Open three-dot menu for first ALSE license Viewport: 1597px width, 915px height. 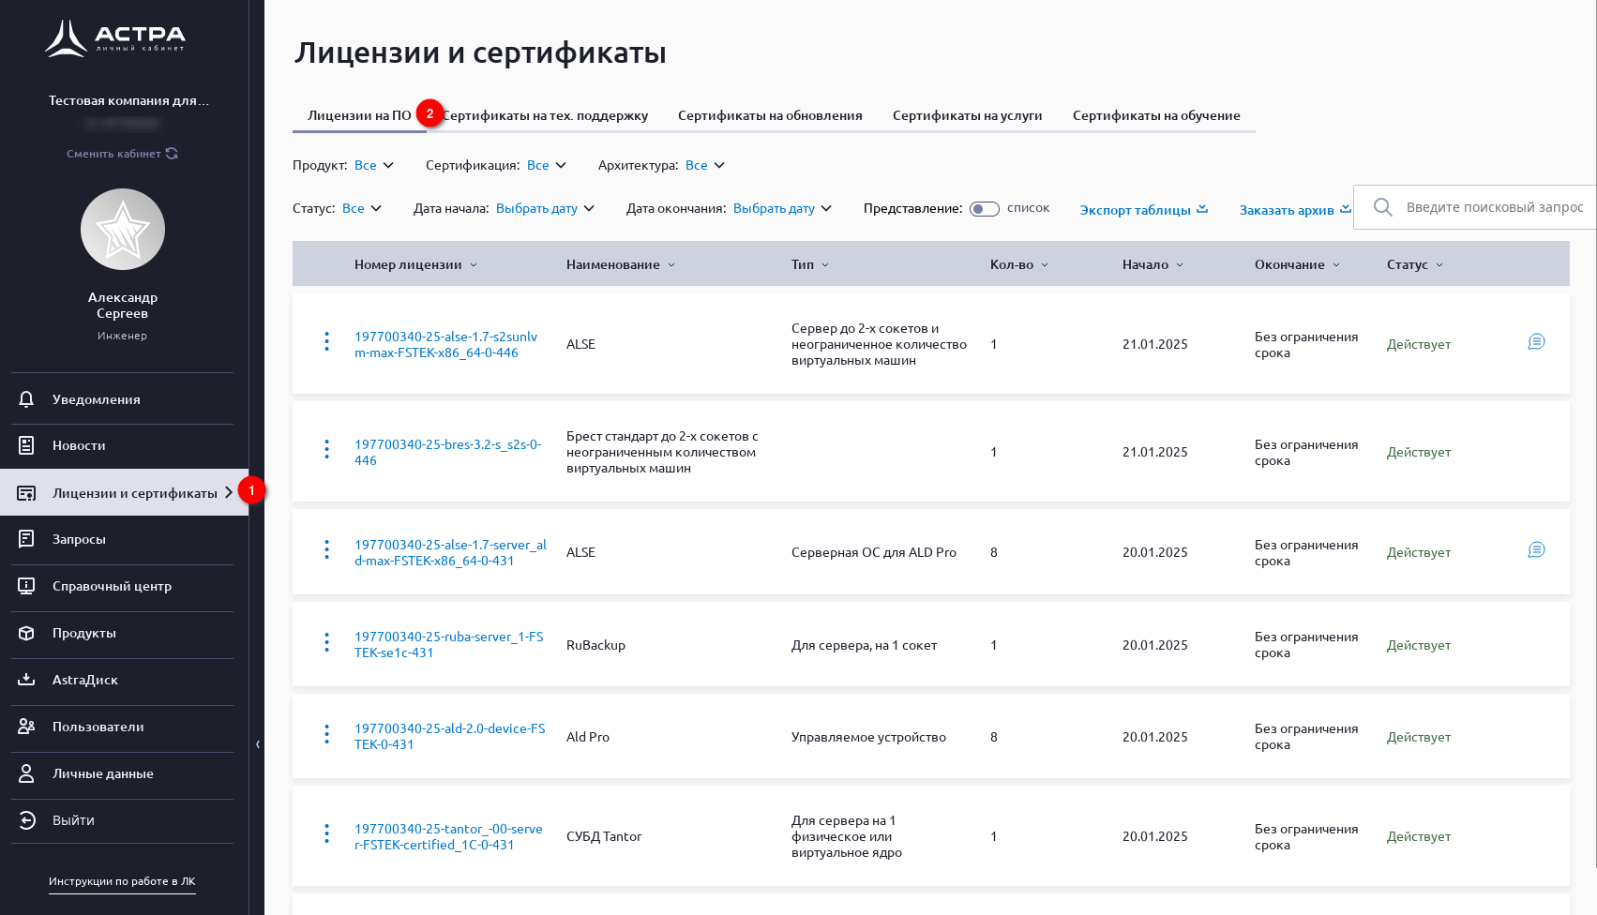[x=326, y=342]
